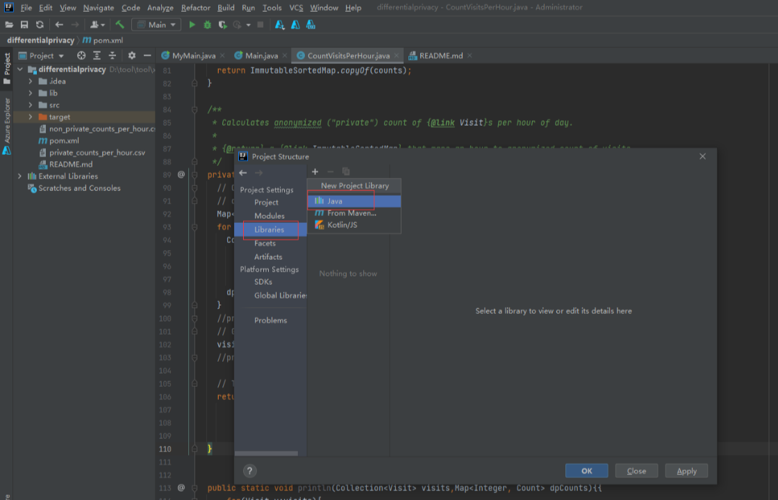This screenshot has height=500, width=778.
Task: Click the @ gutter icon on line 89
Action: click(181, 174)
